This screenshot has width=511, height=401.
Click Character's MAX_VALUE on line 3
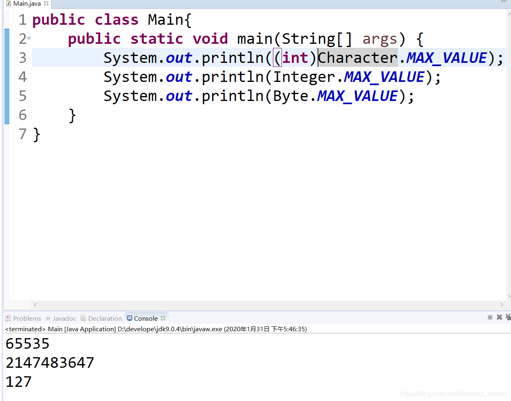447,58
